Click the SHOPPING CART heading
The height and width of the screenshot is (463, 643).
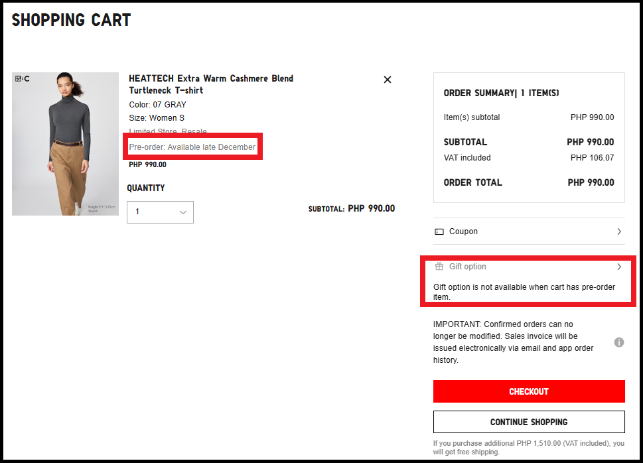(71, 20)
